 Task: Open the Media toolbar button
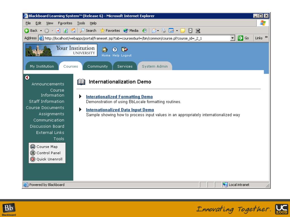click(131, 31)
